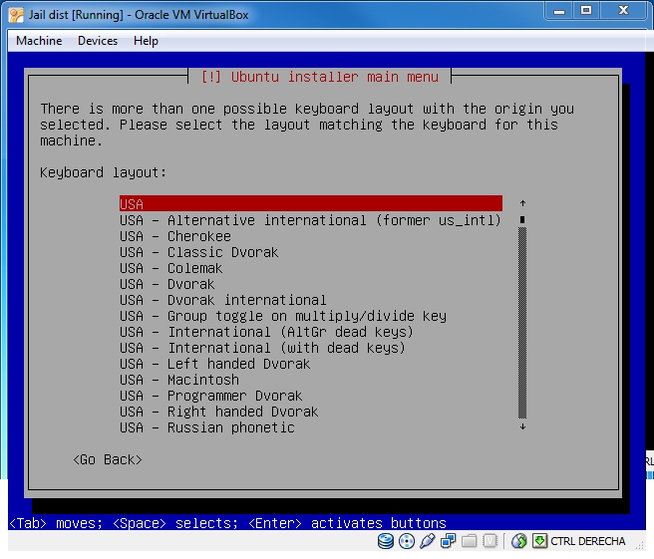Viewport: 654px width, 559px height.
Task: Click the optical disc status icon
Action: point(406,541)
